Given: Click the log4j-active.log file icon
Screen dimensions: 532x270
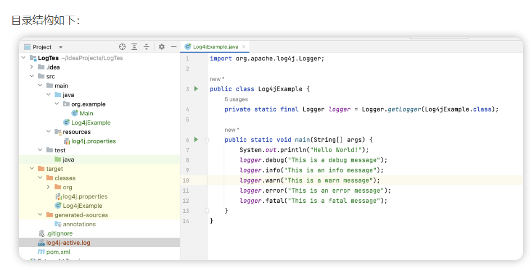Looking at the screenshot, I should [42, 243].
